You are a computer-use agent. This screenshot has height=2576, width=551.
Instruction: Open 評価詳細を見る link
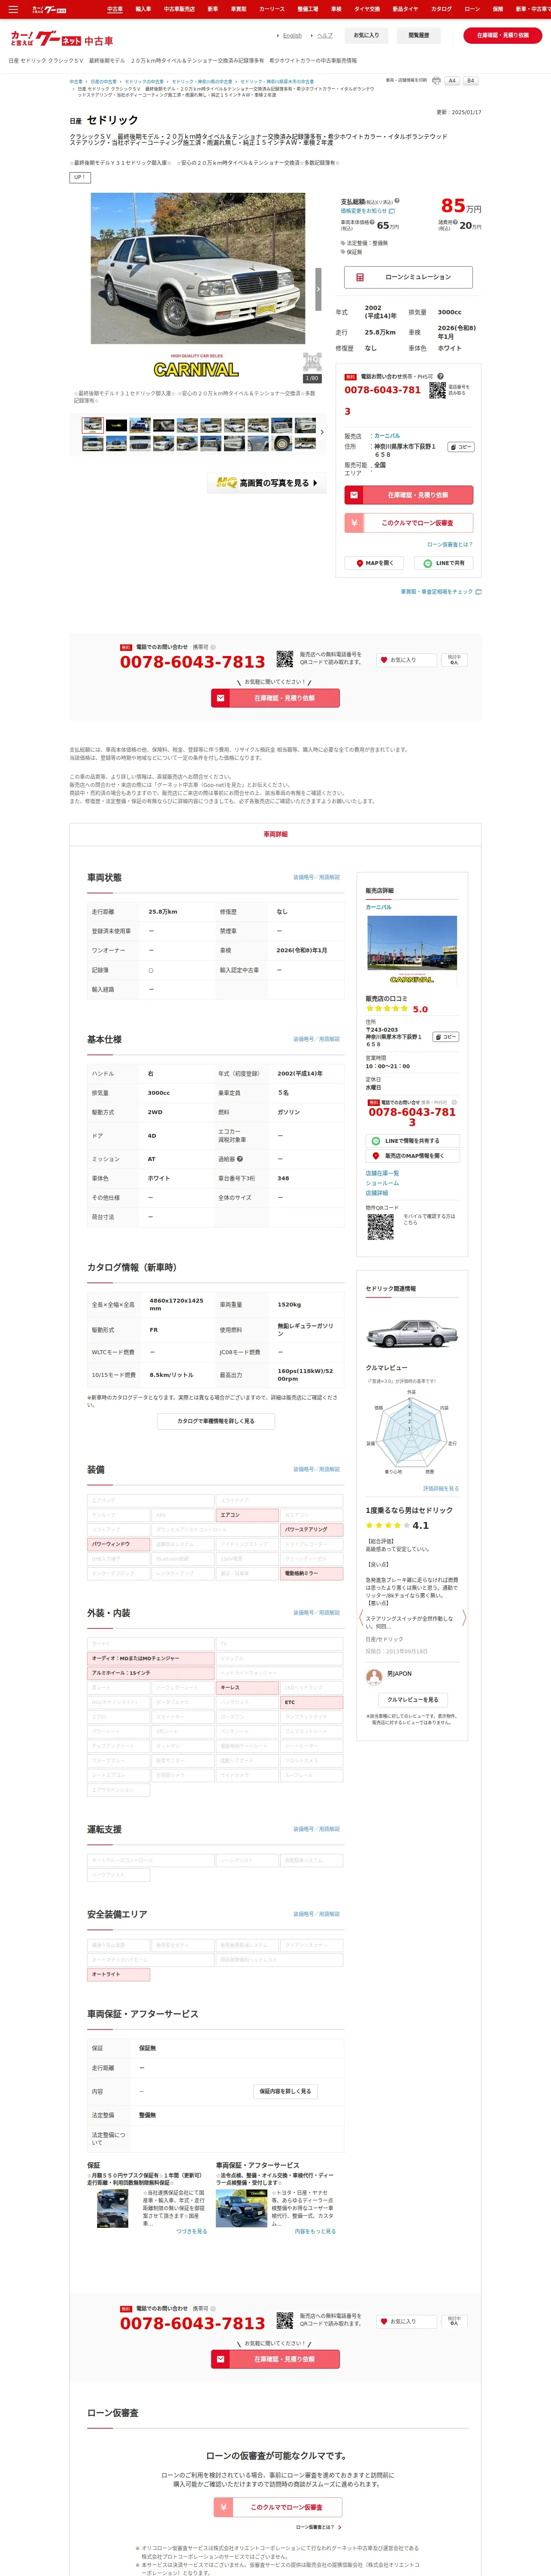click(x=441, y=1489)
